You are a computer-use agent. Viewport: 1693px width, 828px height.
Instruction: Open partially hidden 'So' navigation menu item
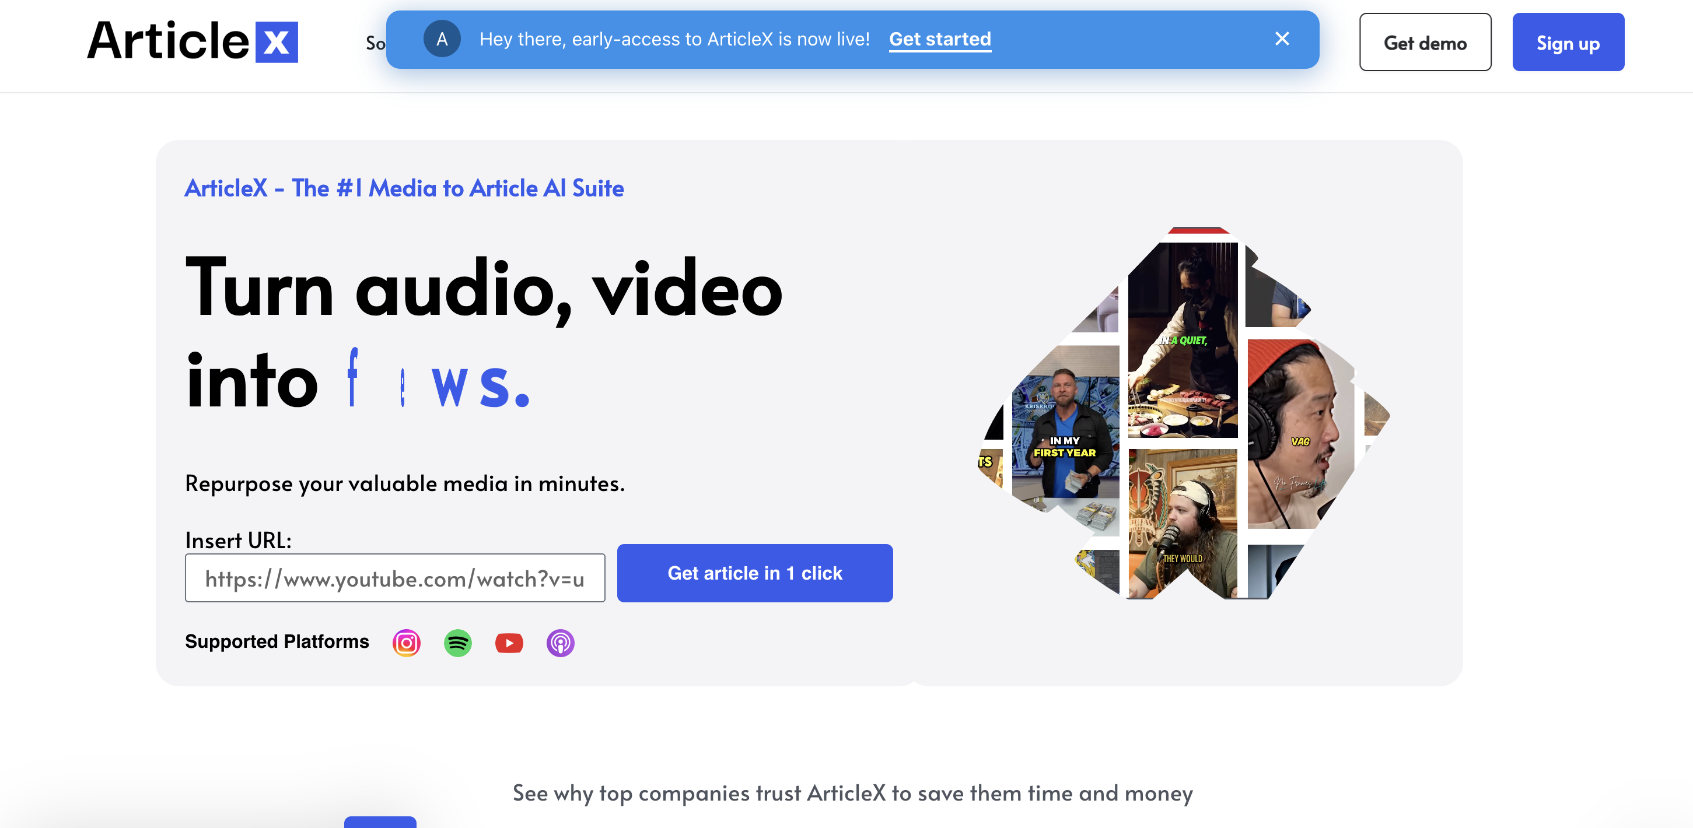375,43
